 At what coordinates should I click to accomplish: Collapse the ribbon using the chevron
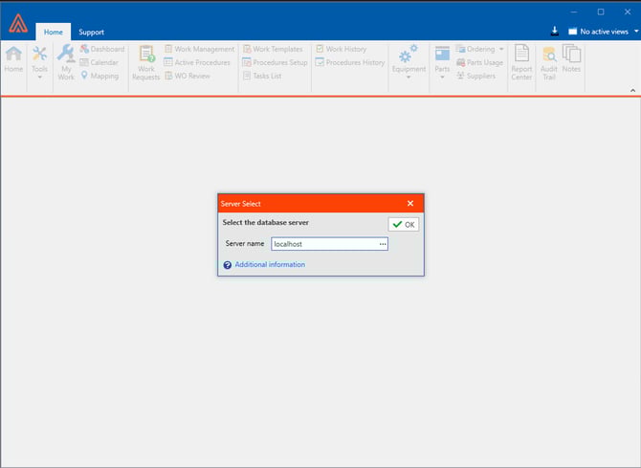(x=631, y=90)
